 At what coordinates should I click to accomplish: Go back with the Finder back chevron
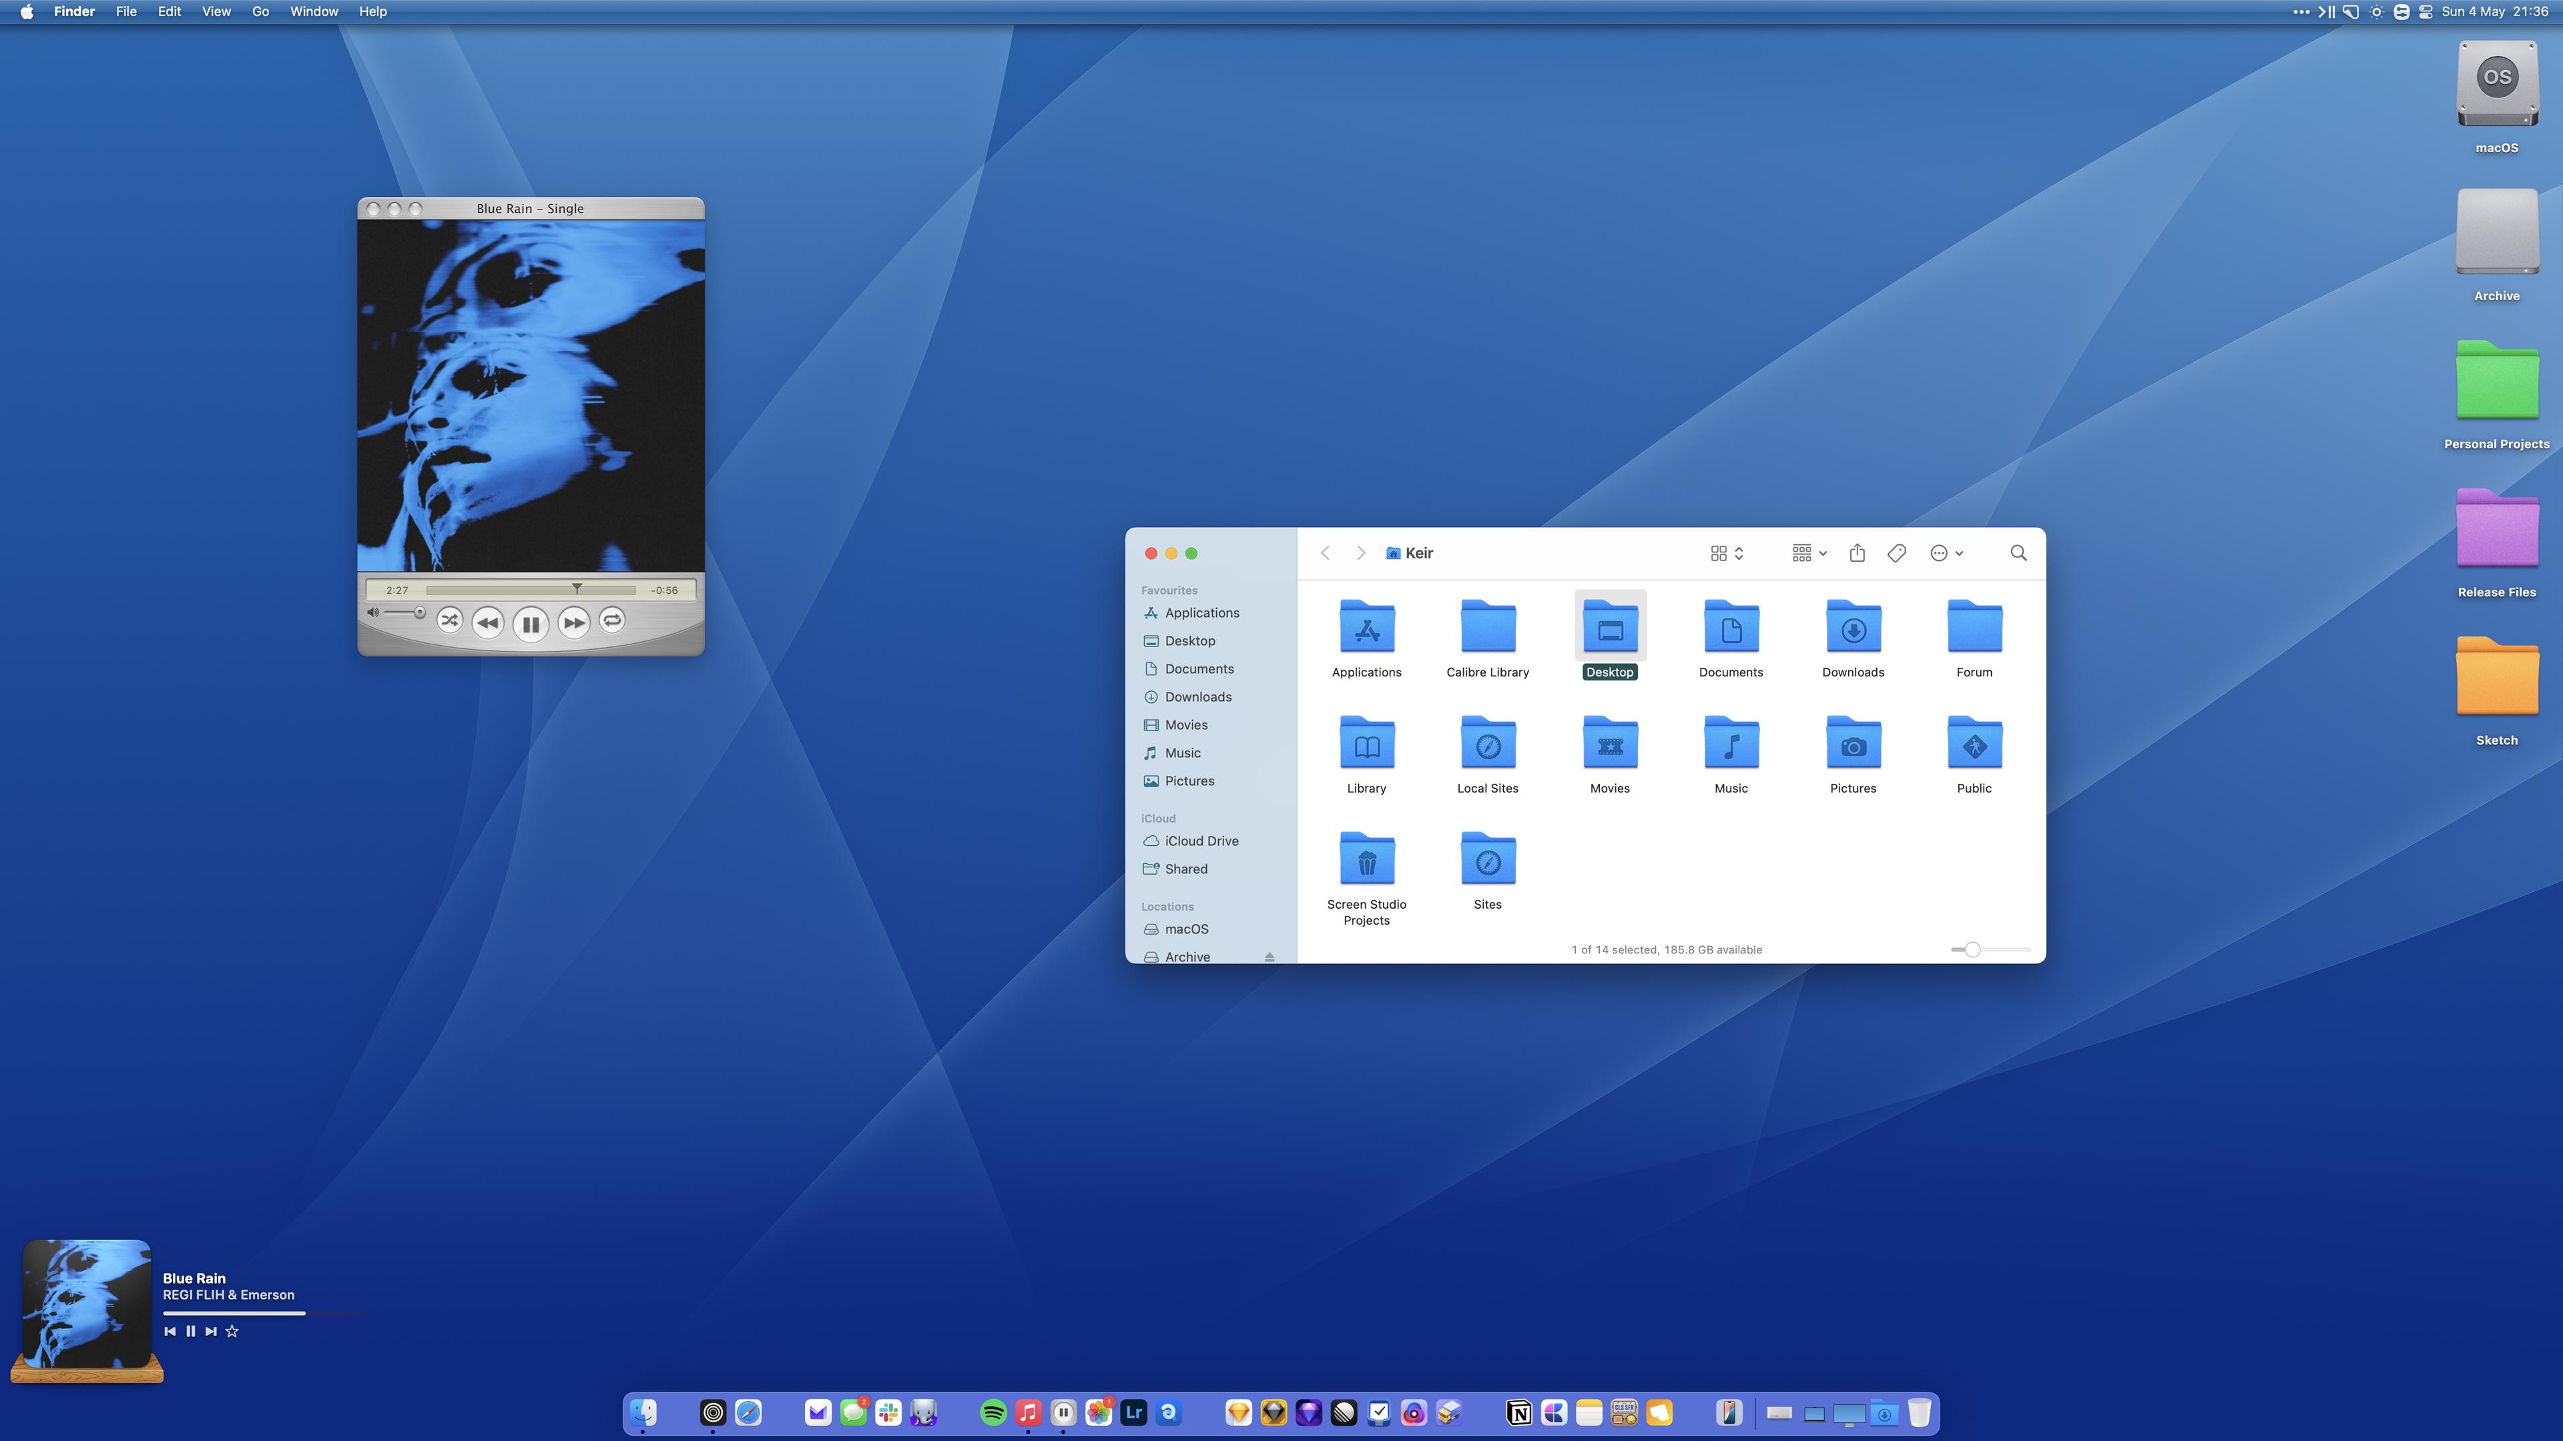click(x=1326, y=553)
